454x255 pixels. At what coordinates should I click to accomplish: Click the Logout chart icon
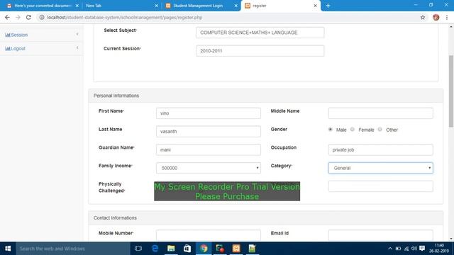8,49
